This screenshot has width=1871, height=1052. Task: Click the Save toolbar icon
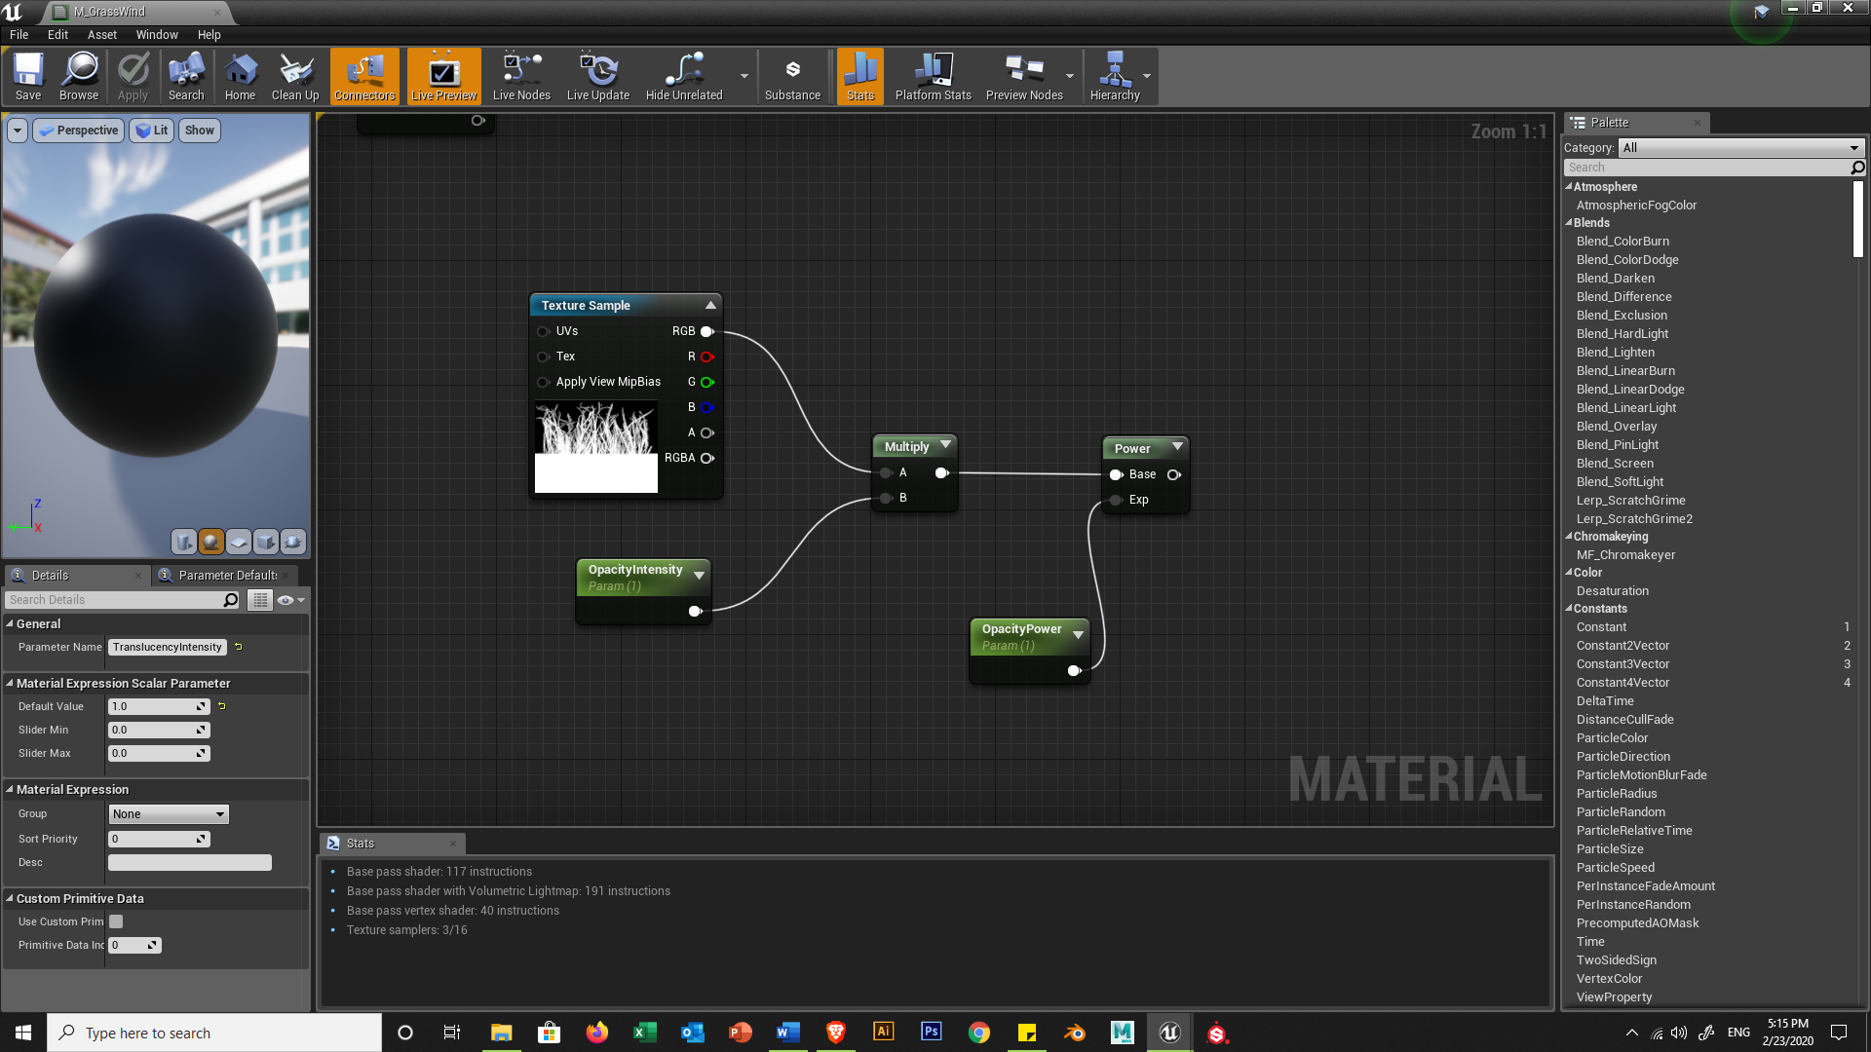pos(28,76)
